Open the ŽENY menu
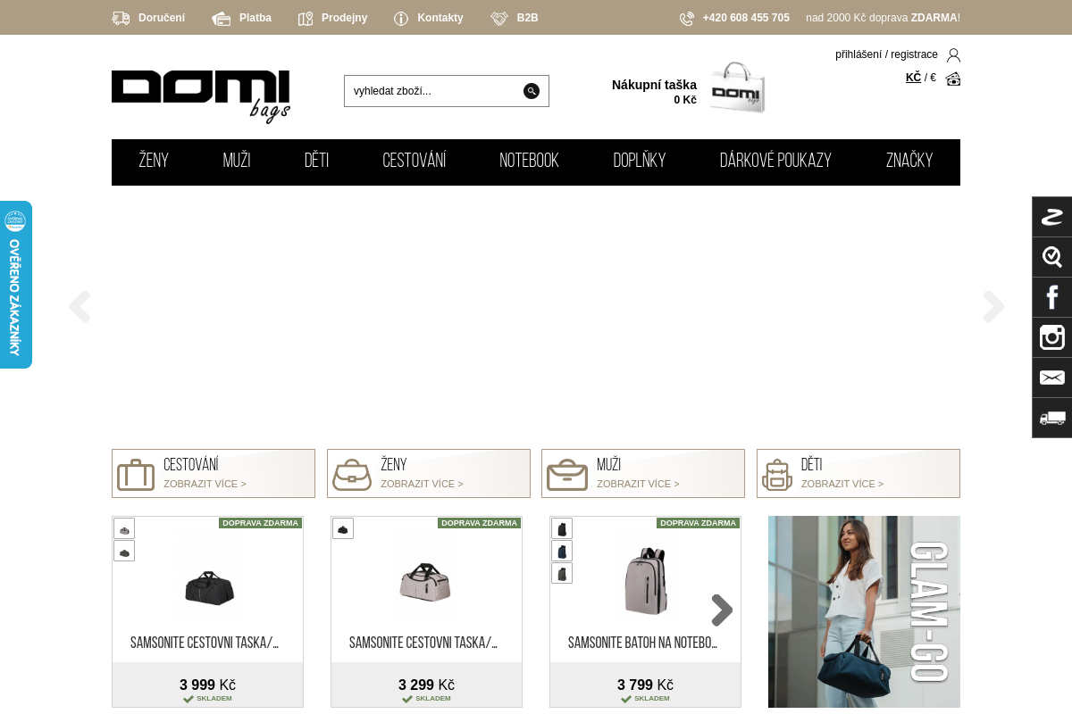The height and width of the screenshot is (714, 1072). 154,162
